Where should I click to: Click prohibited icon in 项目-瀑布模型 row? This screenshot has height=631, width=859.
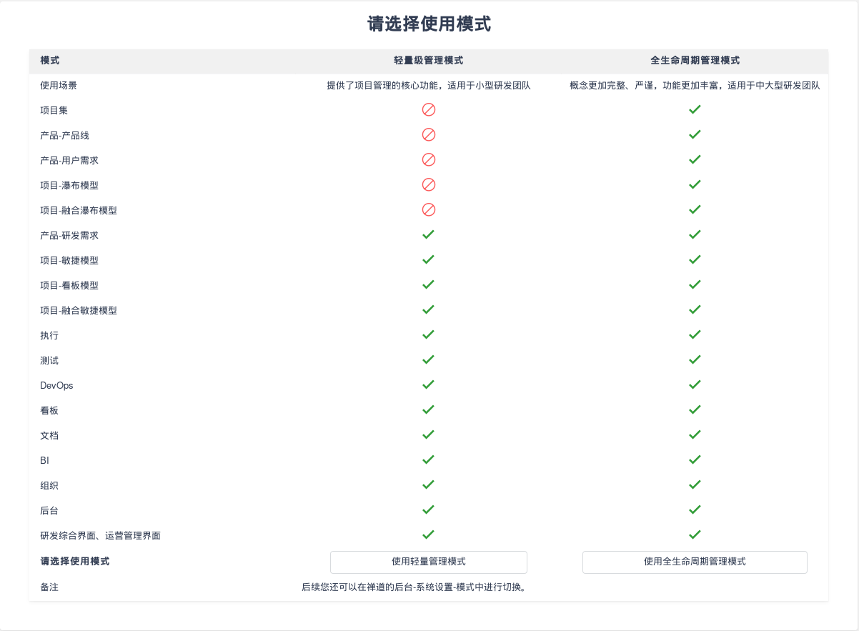(429, 184)
